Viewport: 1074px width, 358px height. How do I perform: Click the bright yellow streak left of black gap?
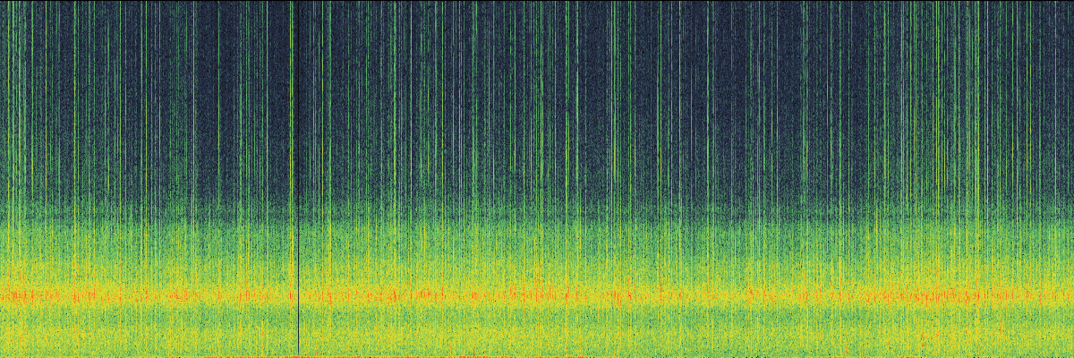(292, 134)
